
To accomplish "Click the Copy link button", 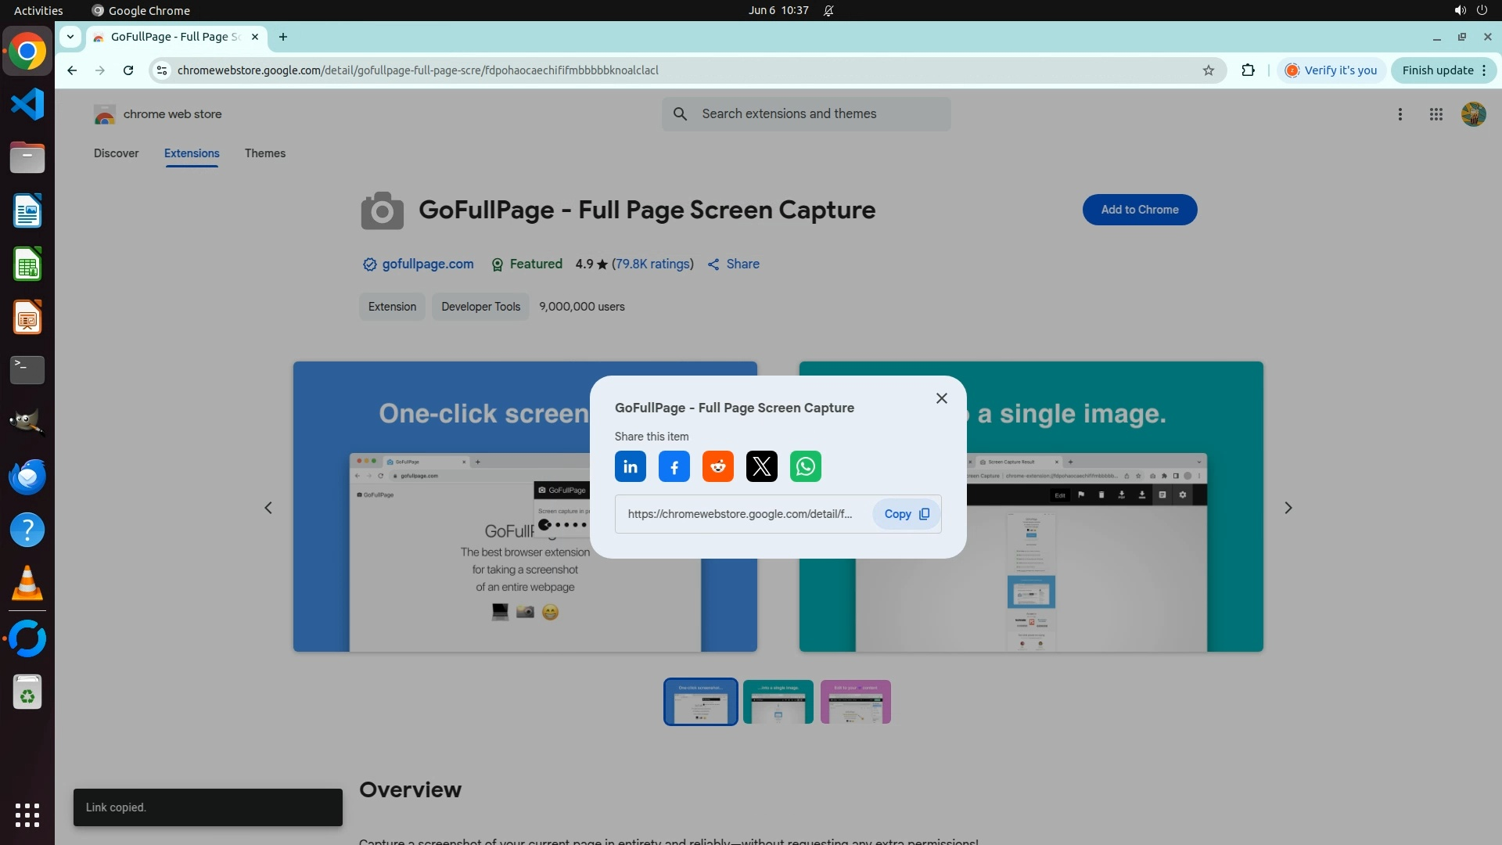I will point(906,514).
